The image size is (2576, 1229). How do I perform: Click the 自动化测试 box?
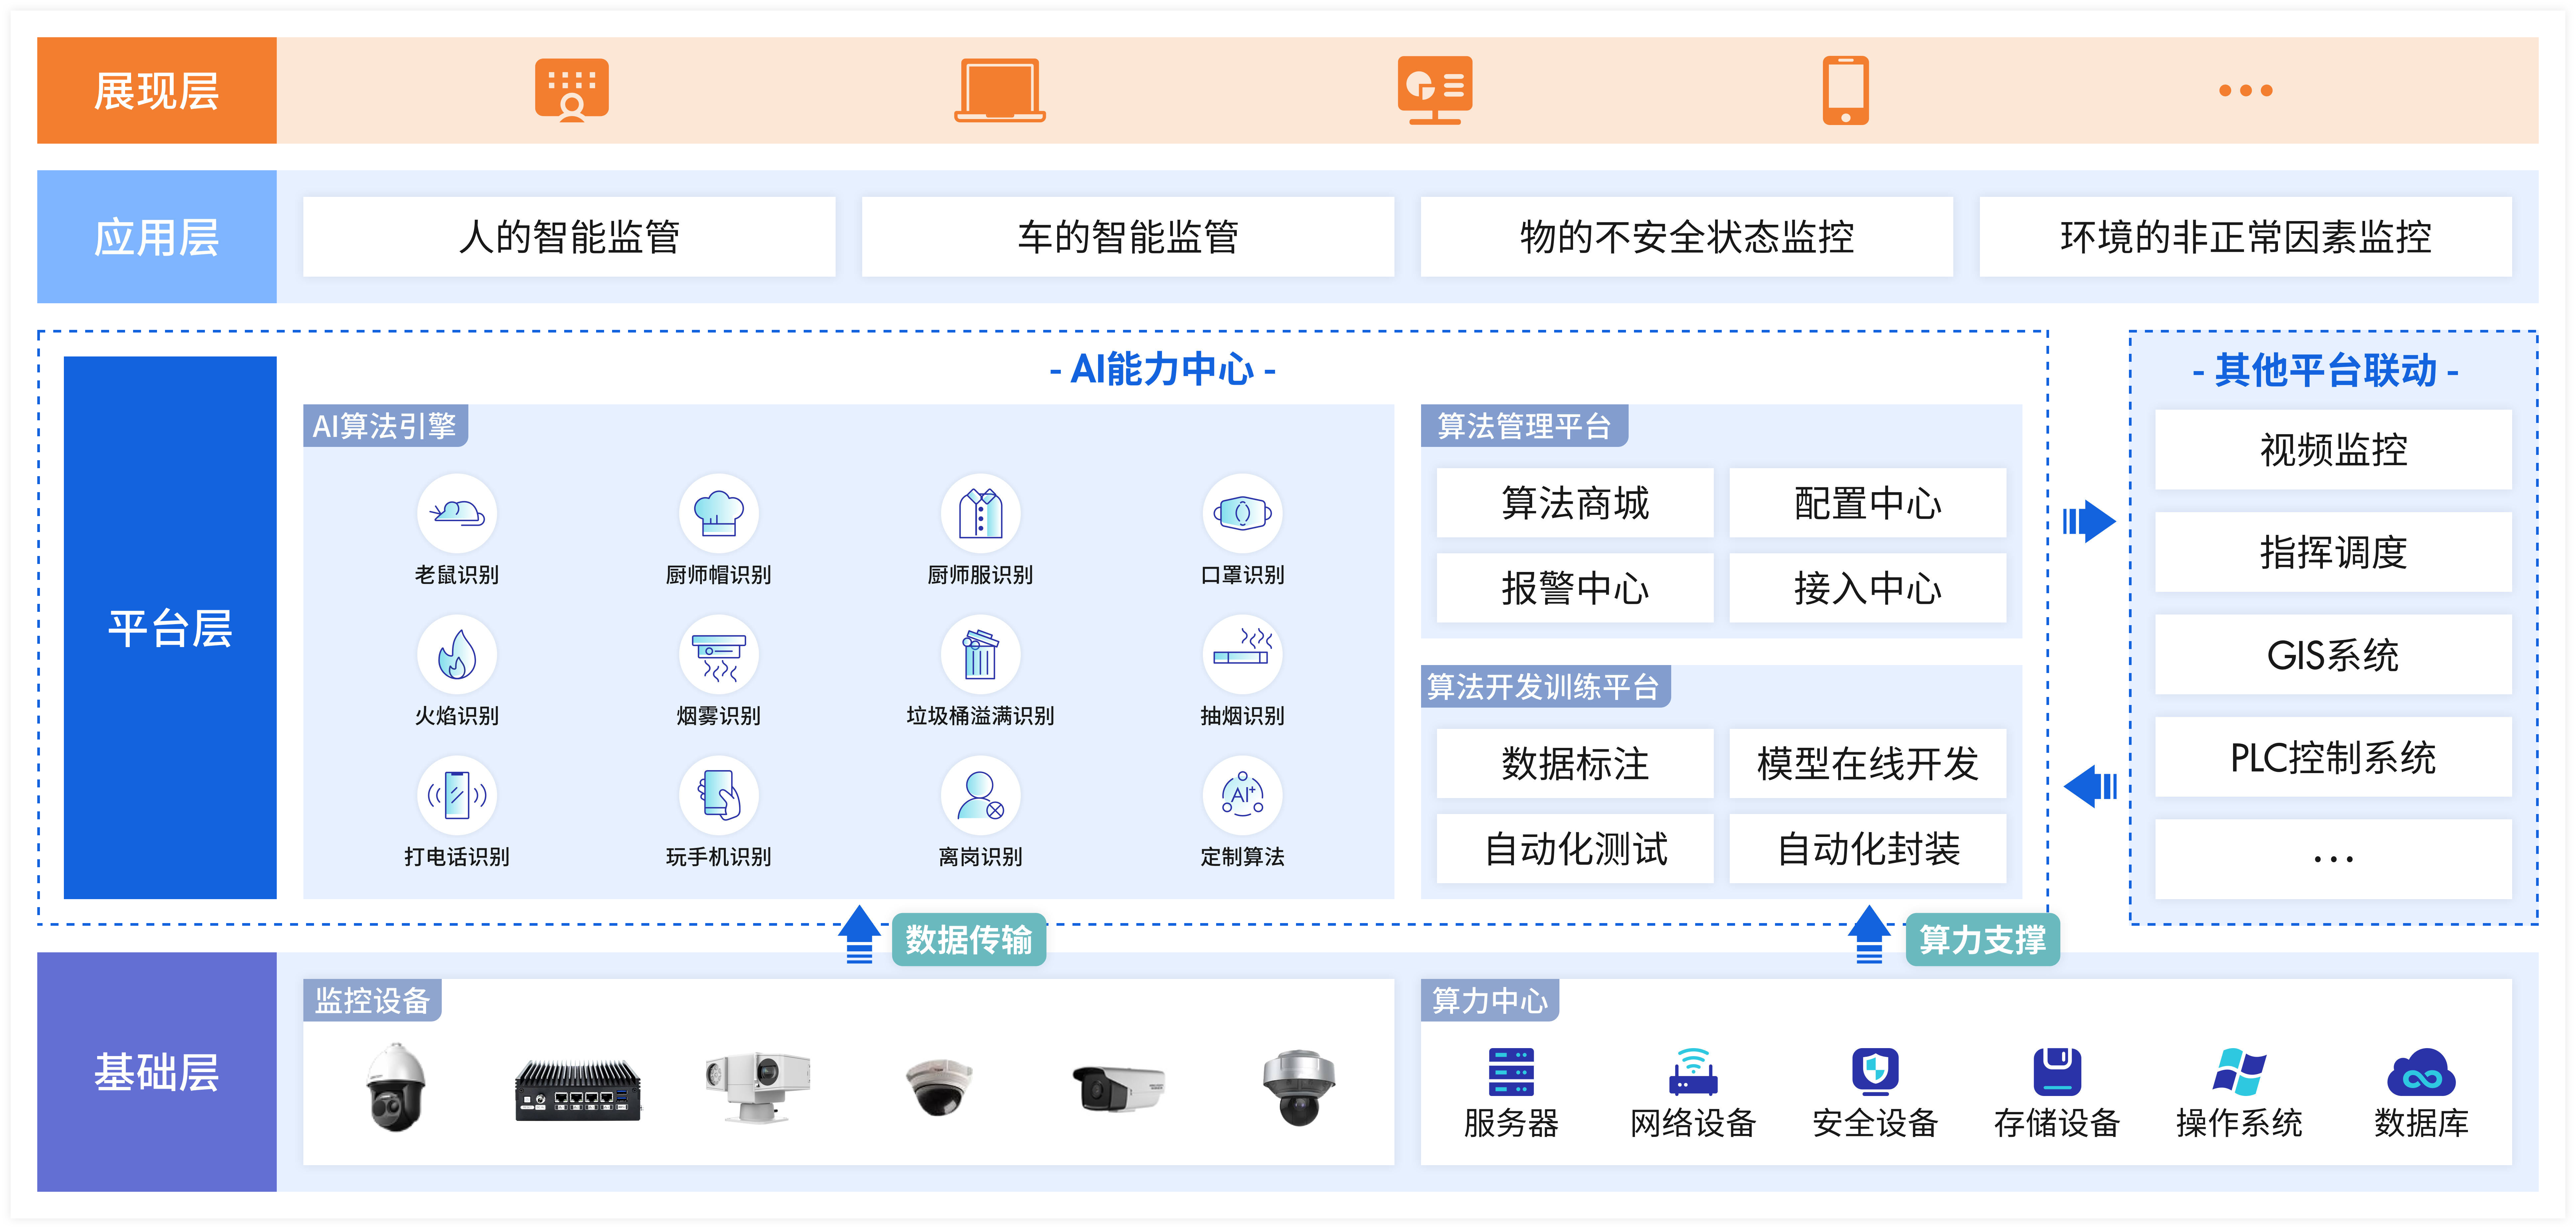[1575, 849]
